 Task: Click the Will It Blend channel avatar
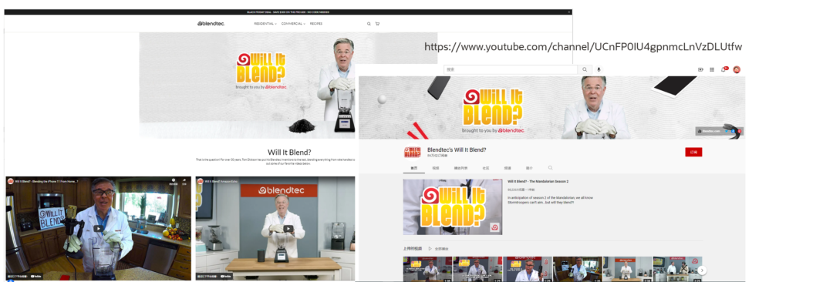pos(412,153)
